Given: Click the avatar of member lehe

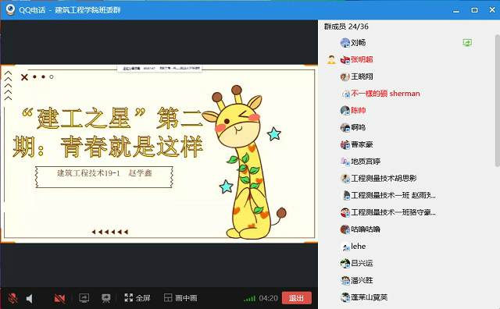Looking at the screenshot, I should pyautogui.click(x=345, y=247).
